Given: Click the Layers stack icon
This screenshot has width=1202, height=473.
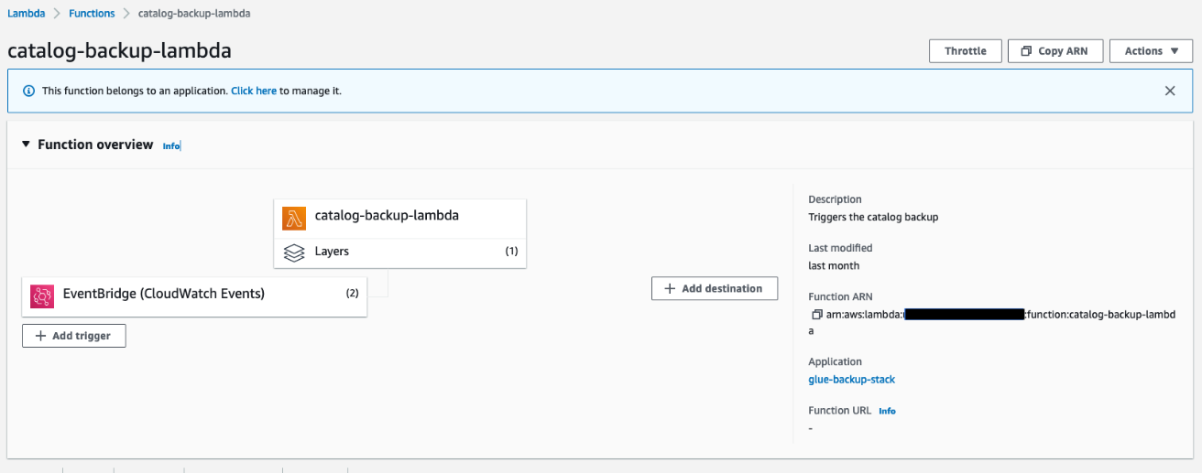Looking at the screenshot, I should pos(294,253).
